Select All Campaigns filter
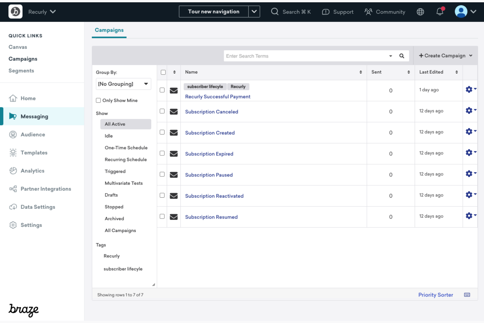484x323 pixels. [120, 230]
